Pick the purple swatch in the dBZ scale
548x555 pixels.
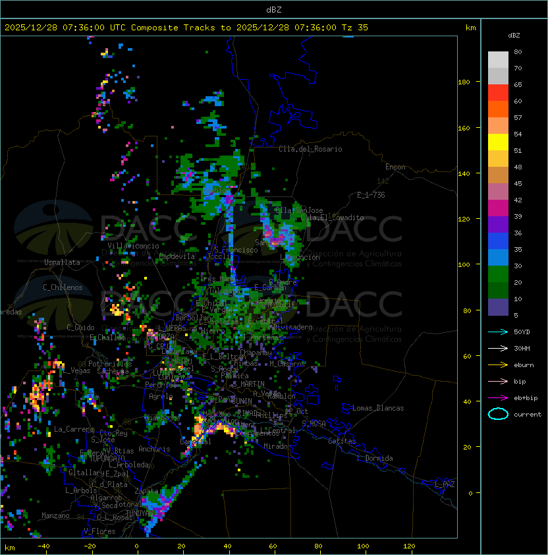coord(498,225)
